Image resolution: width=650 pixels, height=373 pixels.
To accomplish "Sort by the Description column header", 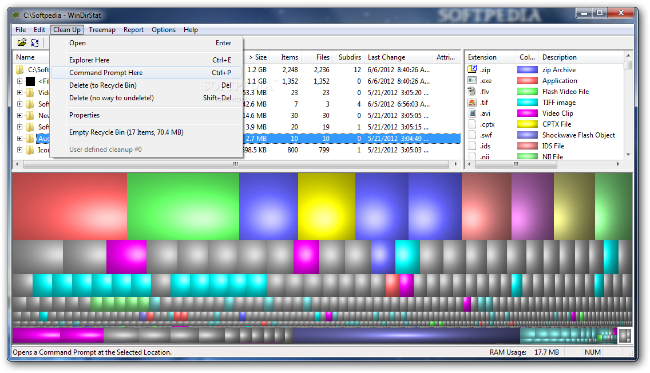I will point(581,57).
